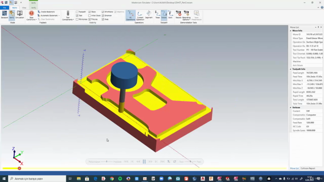Open File Explorer from taskbar
Viewport: 324px width, 182px height.
point(79,178)
